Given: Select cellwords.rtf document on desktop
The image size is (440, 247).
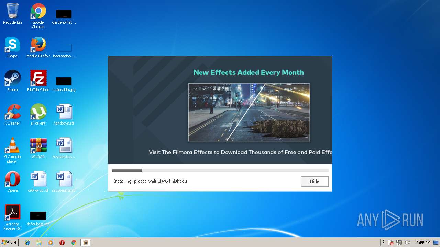Looking at the screenshot, I should pos(38,182).
